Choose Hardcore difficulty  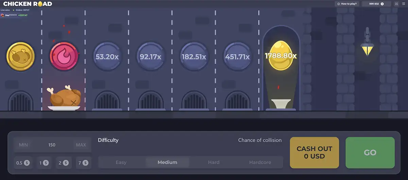click(260, 162)
